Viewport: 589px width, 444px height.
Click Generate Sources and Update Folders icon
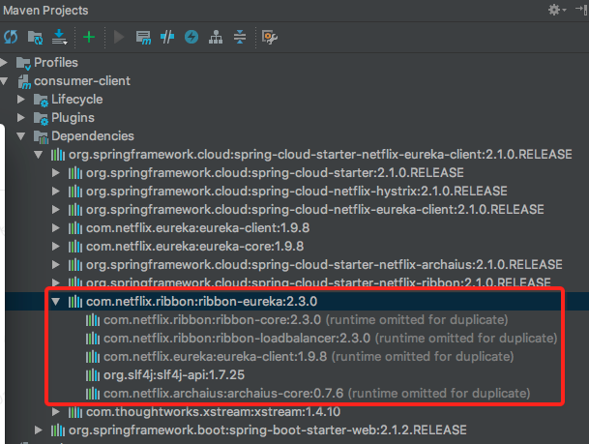36,38
